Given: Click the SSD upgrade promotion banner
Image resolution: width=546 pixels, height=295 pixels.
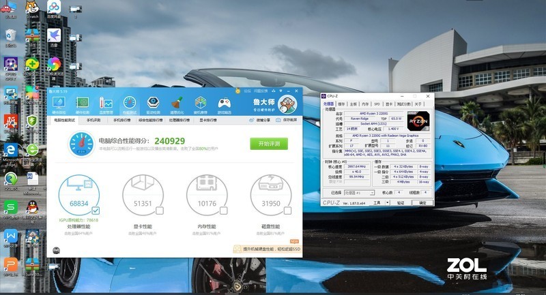Looking at the screenshot, I should click(268, 249).
